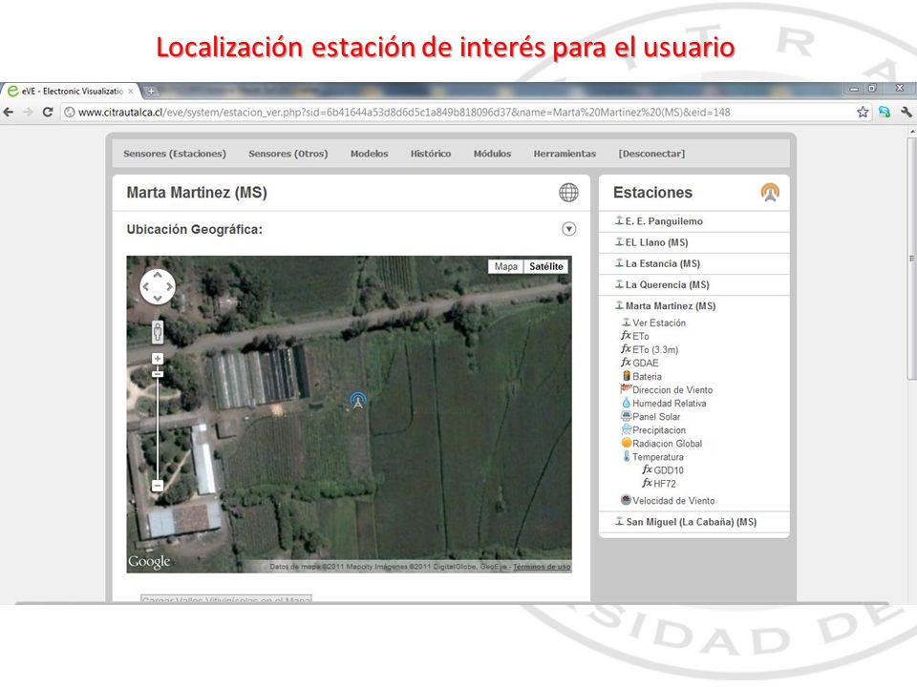Reload the page with the refresh icon
The height and width of the screenshot is (687, 917).
coord(48,112)
